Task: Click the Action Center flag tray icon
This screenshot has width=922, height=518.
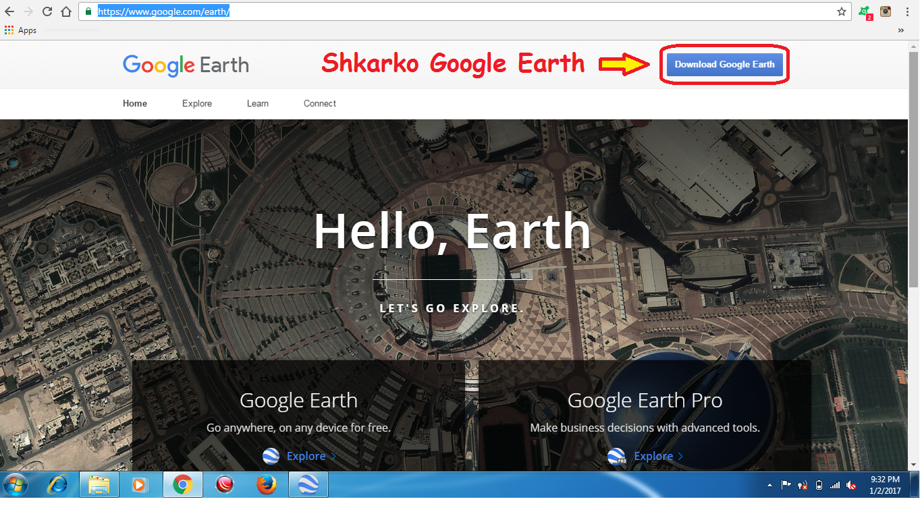Action: pyautogui.click(x=786, y=485)
